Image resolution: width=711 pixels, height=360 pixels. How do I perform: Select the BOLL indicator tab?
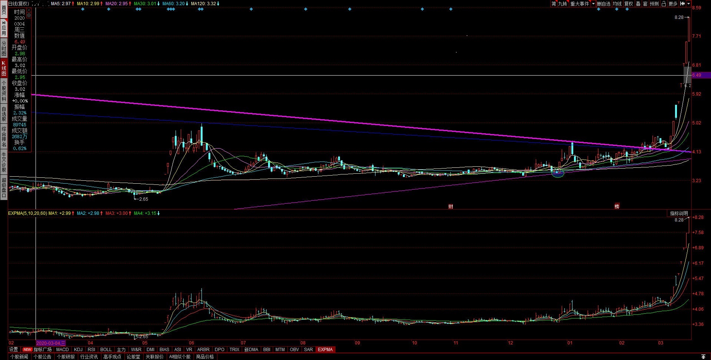coord(106,349)
